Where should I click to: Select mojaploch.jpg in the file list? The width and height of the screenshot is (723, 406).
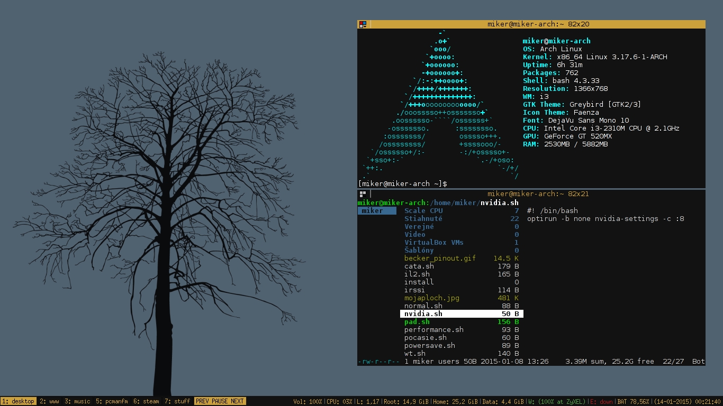point(462,298)
